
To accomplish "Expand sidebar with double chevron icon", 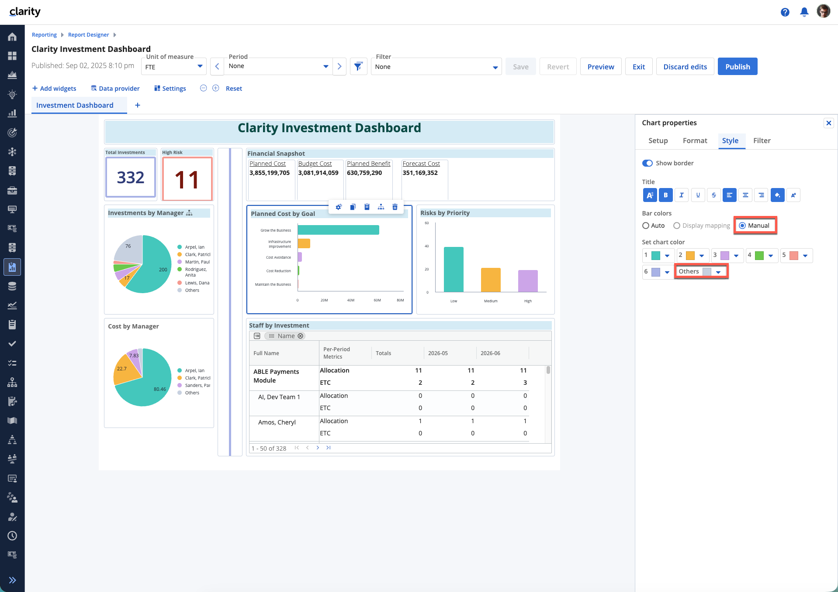I will coord(12,580).
